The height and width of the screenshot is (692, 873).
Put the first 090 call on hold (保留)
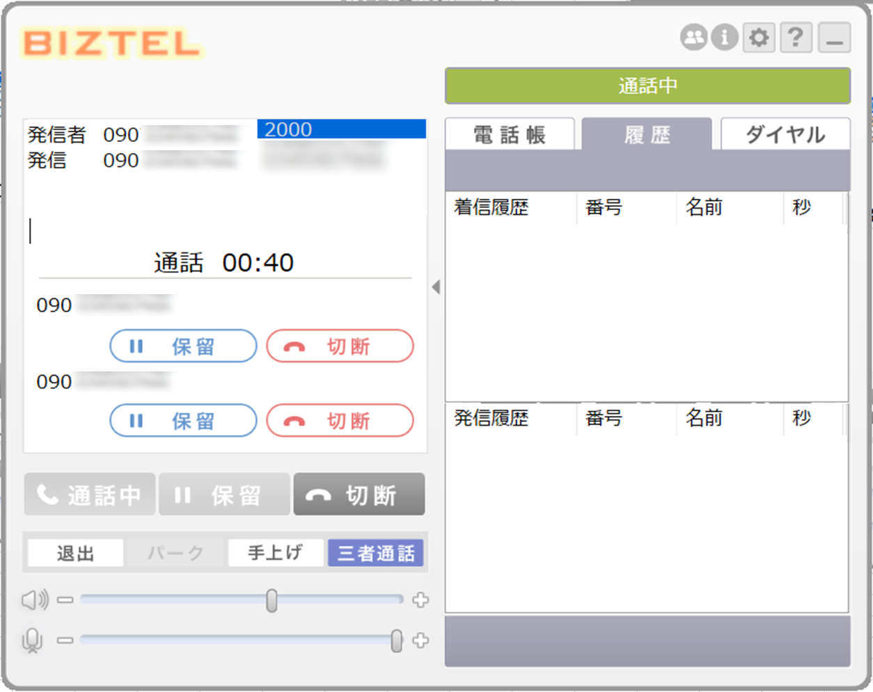[183, 346]
